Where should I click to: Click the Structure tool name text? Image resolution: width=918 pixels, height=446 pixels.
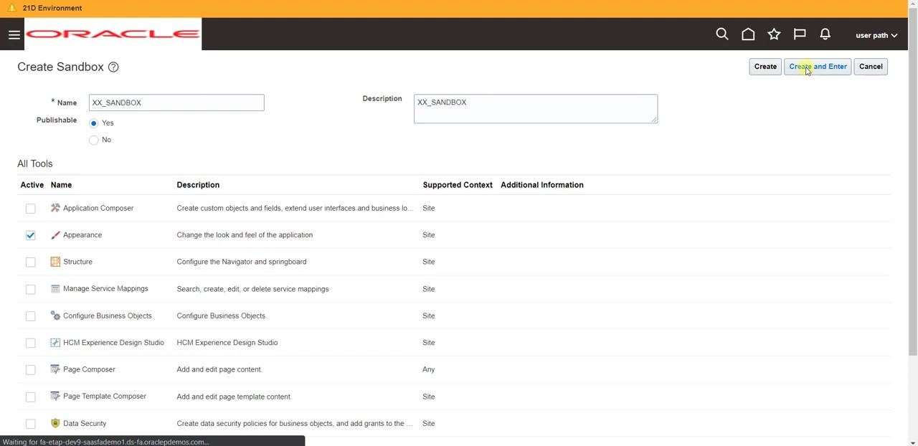coord(77,262)
